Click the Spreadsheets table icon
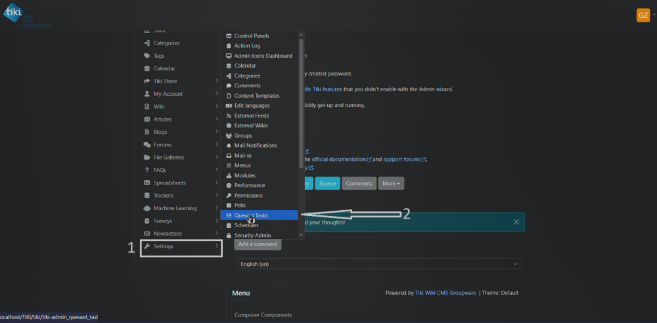 click(147, 183)
